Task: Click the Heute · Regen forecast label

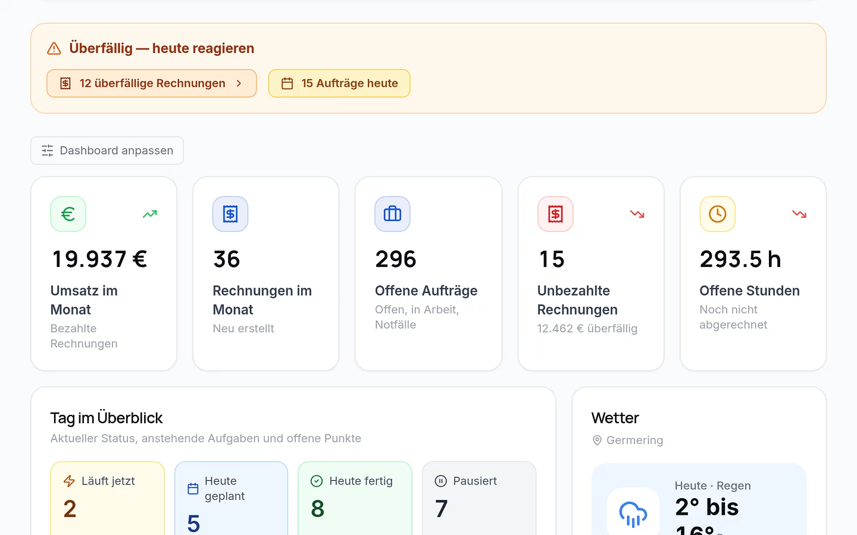Action: coord(713,486)
